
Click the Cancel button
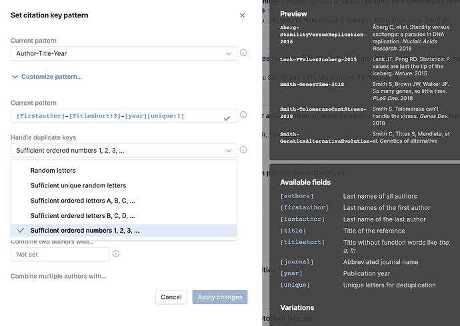[x=171, y=297]
